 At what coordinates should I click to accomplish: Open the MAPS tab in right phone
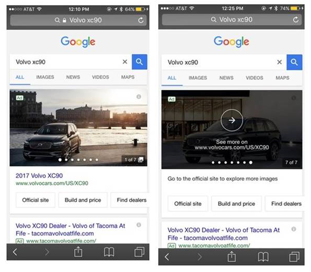pyautogui.click(x=282, y=78)
